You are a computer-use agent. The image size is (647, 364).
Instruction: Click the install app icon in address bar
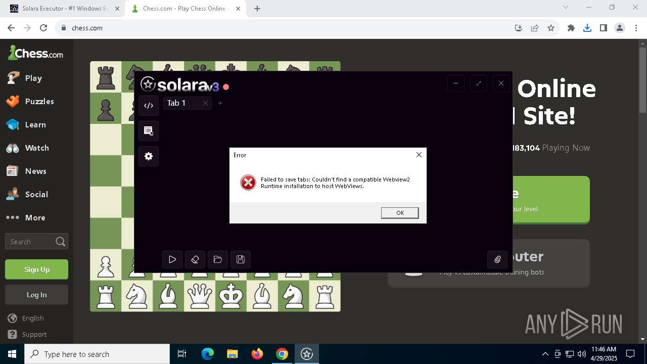519,28
